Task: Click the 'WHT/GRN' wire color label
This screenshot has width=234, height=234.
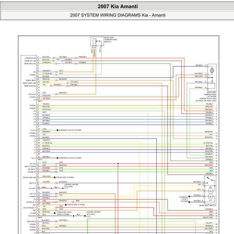Action: coord(46,110)
